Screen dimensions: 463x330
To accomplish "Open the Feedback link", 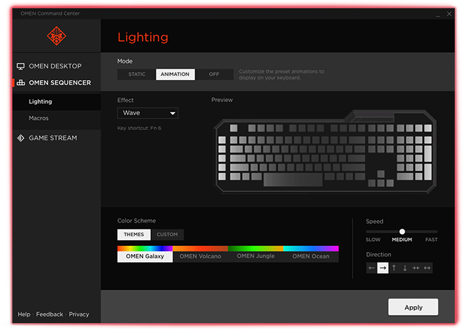I will (49, 314).
